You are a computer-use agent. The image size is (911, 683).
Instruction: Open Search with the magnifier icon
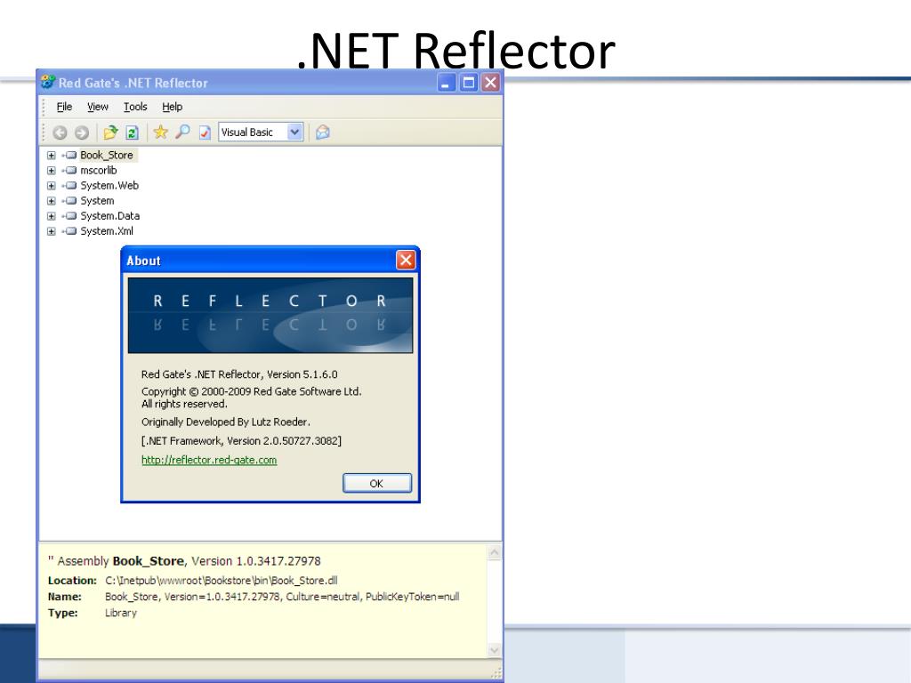coord(182,133)
